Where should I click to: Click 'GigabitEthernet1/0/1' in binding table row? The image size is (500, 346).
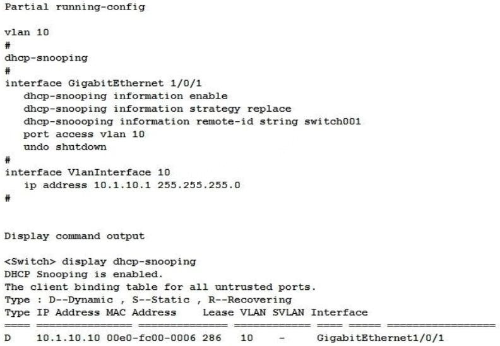pos(381,338)
